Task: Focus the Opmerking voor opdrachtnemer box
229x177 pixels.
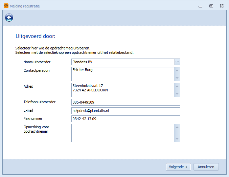Action: [123, 133]
